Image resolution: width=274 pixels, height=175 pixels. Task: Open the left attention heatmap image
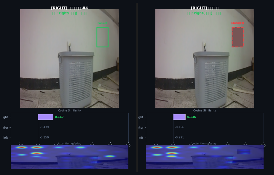[70, 157]
